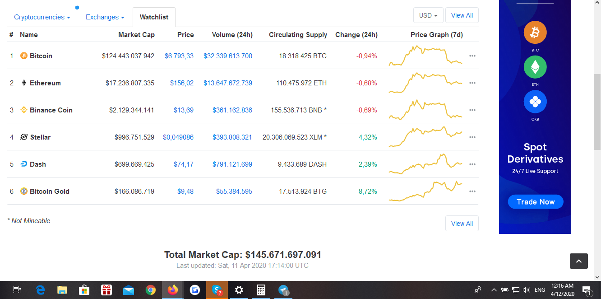This screenshot has width=601, height=299.
Task: Click the Bitcoin Gold 7d price graph
Action: (x=425, y=192)
